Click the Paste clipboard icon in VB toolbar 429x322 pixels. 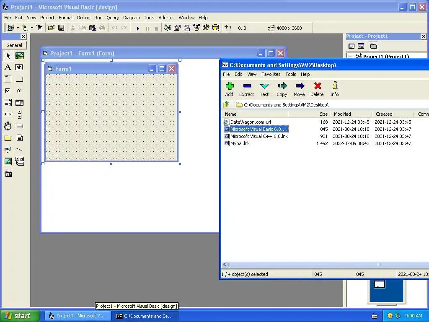click(93, 28)
